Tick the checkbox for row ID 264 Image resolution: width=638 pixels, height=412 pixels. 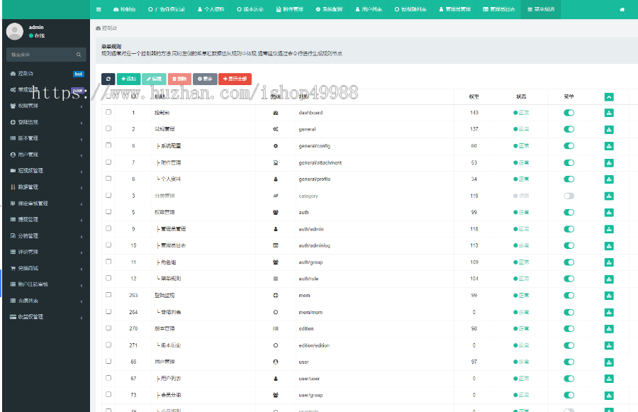click(x=108, y=311)
